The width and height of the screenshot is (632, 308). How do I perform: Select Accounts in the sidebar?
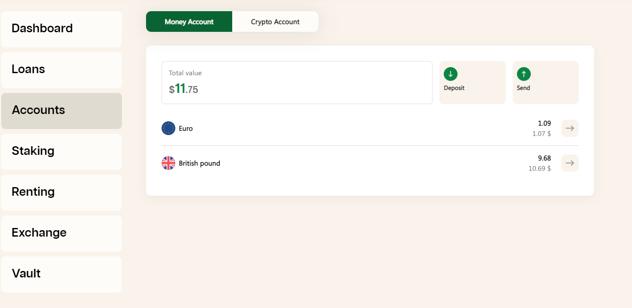point(62,111)
